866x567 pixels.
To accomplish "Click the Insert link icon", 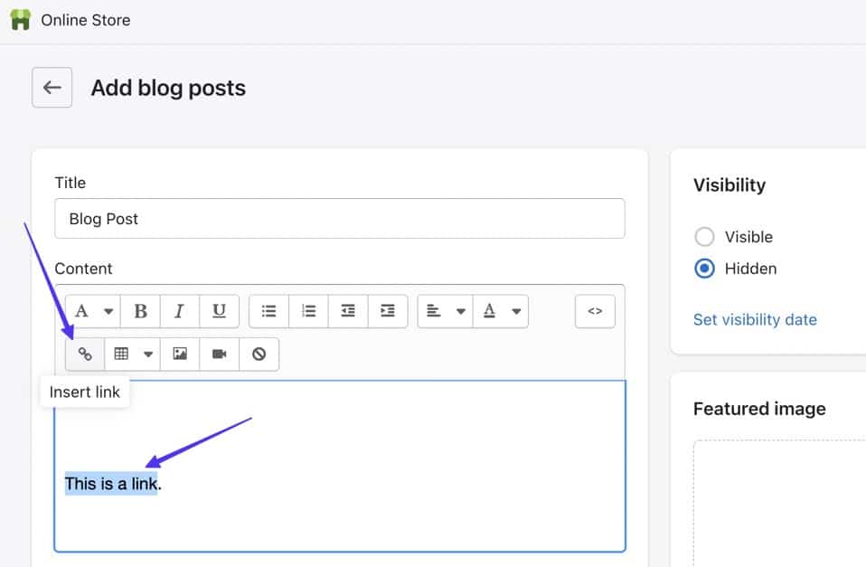I will pyautogui.click(x=85, y=354).
